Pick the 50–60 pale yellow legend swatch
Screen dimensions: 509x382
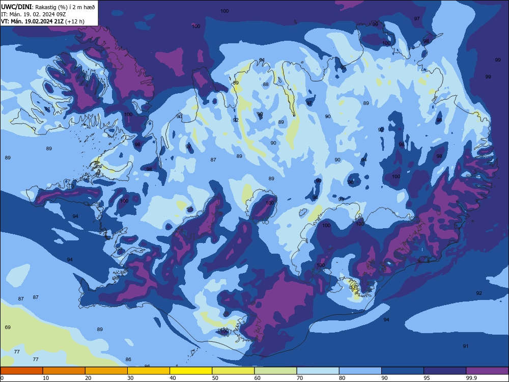click(x=233, y=371)
